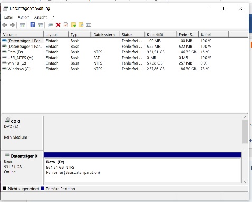Image resolution: width=252 pixels, height=202 pixels.
Task: Sort by the Typ column header
Action: point(80,35)
